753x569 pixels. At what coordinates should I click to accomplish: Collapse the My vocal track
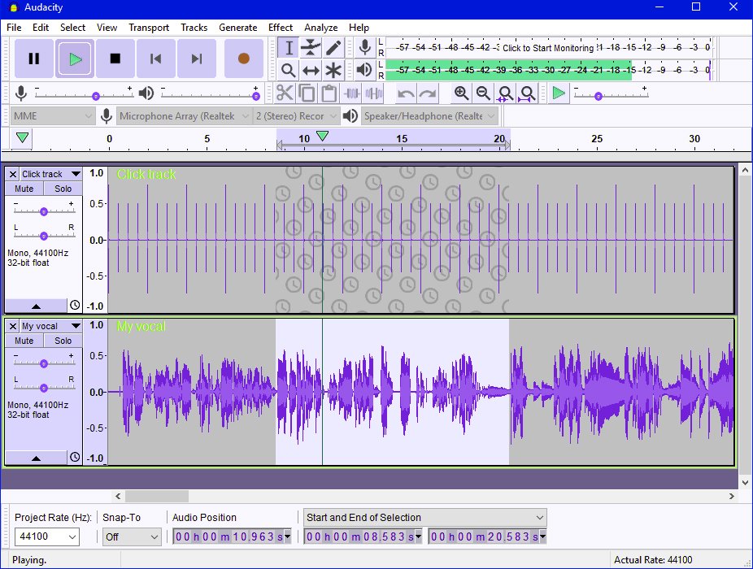click(x=36, y=458)
